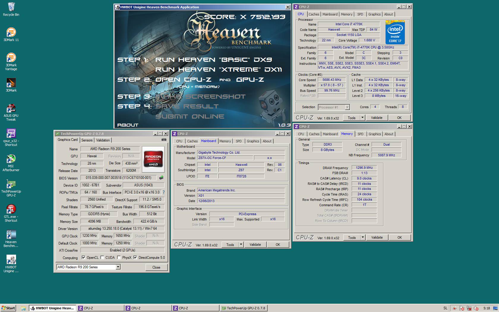Viewport: 499px width, 312px height.
Task: Open the 3DMark desktop icon
Action: coord(11,85)
